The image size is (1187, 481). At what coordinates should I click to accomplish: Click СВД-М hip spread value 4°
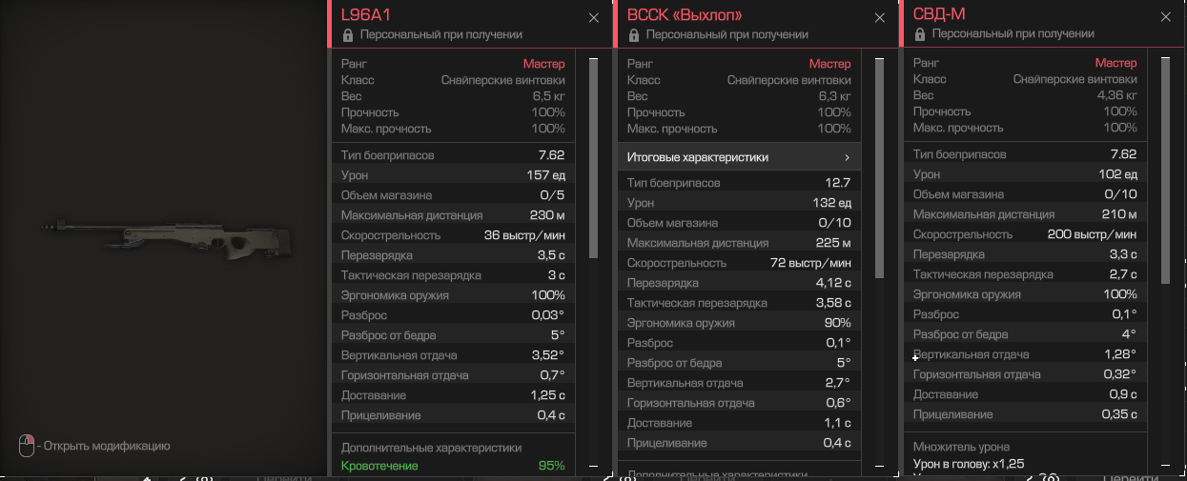tap(1130, 334)
